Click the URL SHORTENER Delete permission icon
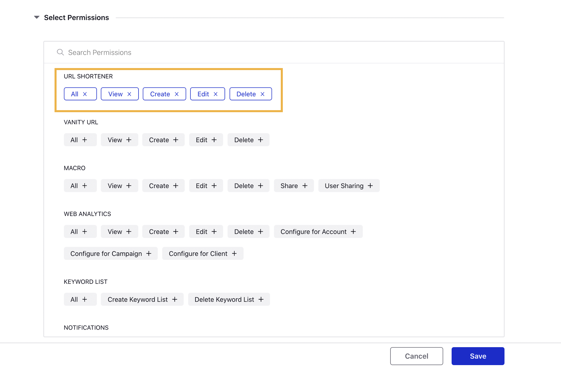The width and height of the screenshot is (561, 372). (x=263, y=93)
